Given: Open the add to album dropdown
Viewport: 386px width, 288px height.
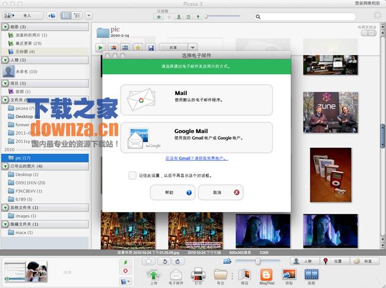Looking at the screenshot, I should point(125,281).
